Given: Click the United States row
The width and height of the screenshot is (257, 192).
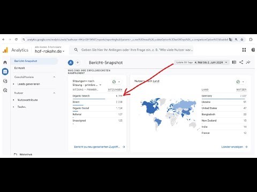Looking at the screenshot, I should point(224,108).
